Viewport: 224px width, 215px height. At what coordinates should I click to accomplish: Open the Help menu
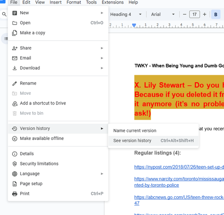coord(133,2)
